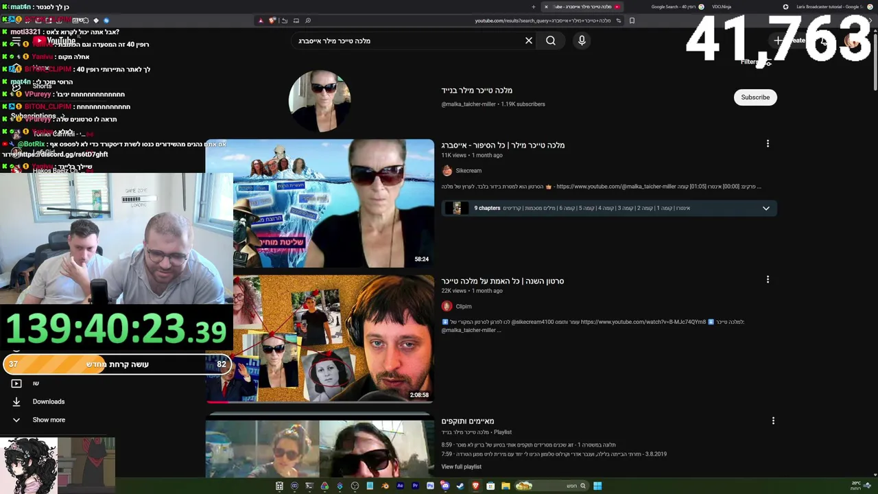Click the Windows Start button
The height and width of the screenshot is (494, 878).
[597, 486]
